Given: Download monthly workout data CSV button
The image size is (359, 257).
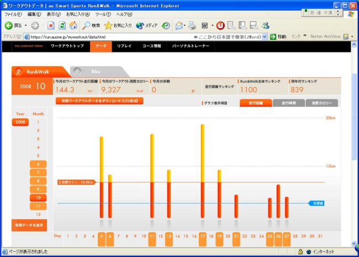Looking at the screenshot, I should coord(99,101).
